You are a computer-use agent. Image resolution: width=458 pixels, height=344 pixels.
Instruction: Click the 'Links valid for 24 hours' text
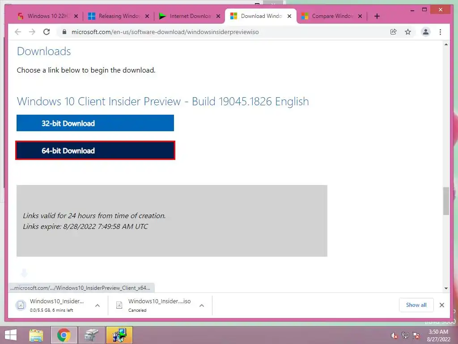pos(94,215)
